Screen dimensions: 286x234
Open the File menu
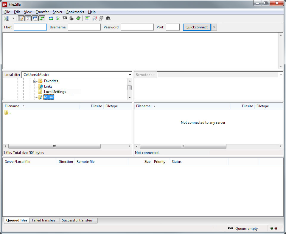[x=7, y=12]
